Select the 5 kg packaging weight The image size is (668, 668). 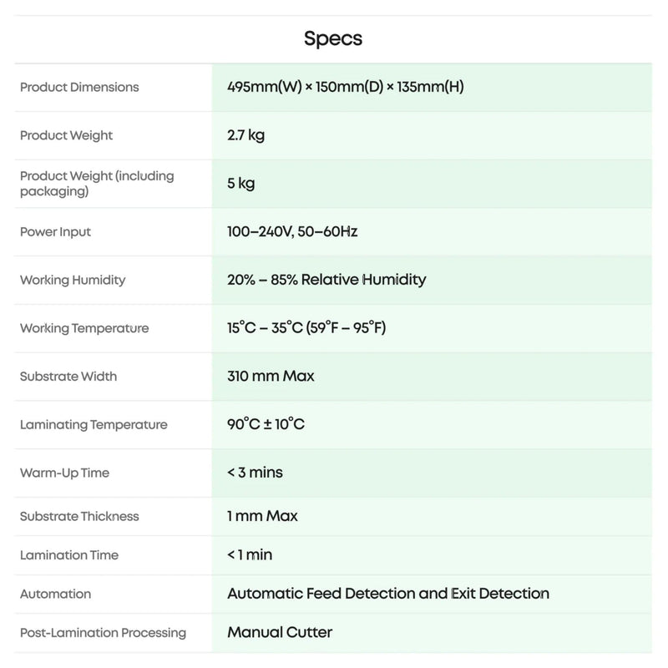[x=240, y=183]
